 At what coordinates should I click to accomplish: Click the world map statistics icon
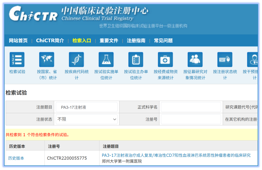pos(47,60)
